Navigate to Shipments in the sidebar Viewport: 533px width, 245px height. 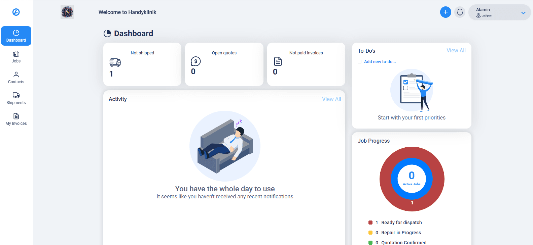16,98
